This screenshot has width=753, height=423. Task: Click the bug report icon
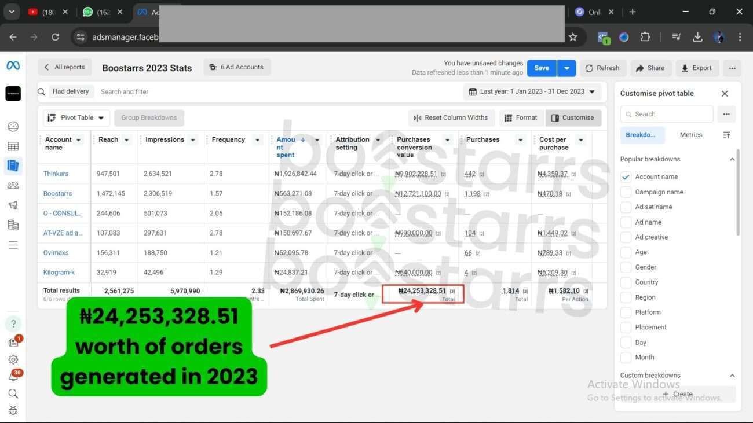pos(13,411)
